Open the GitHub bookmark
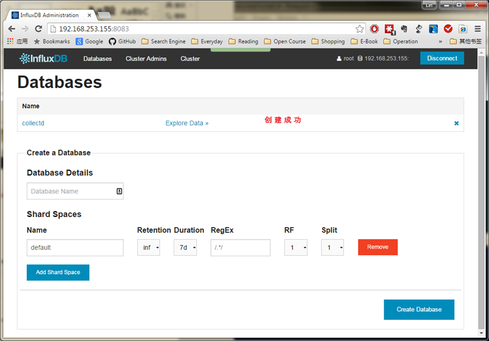The height and width of the screenshot is (341, 489). pos(122,42)
